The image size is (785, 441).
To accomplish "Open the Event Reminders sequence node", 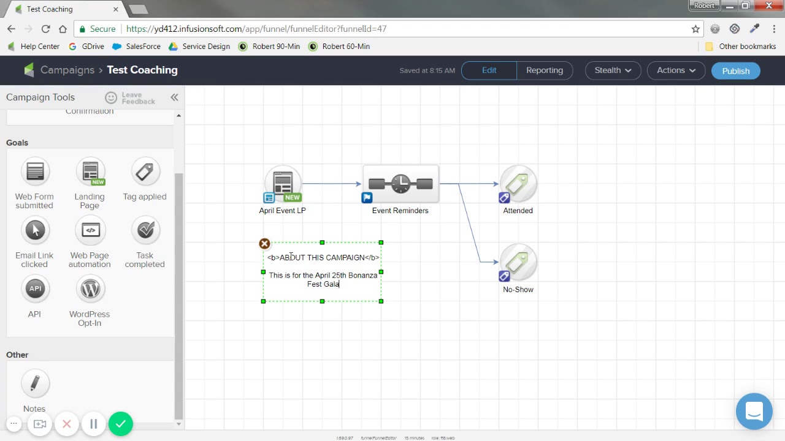I will [400, 184].
